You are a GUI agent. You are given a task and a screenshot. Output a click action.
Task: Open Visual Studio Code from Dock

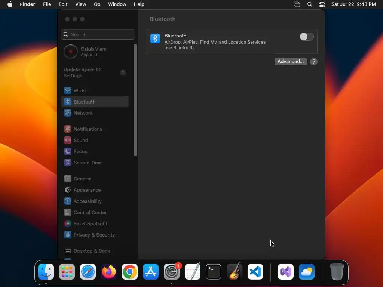click(255, 272)
